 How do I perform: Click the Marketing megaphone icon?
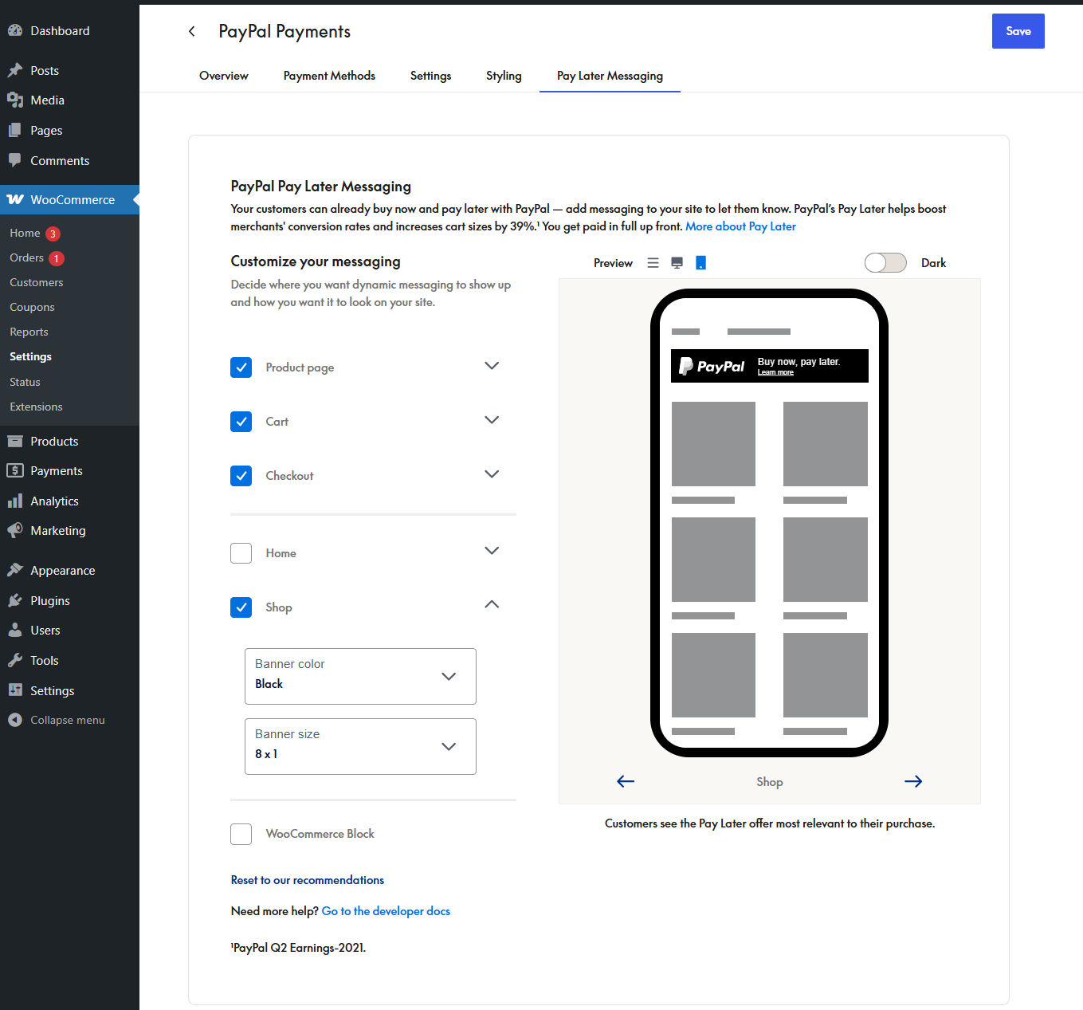click(16, 530)
